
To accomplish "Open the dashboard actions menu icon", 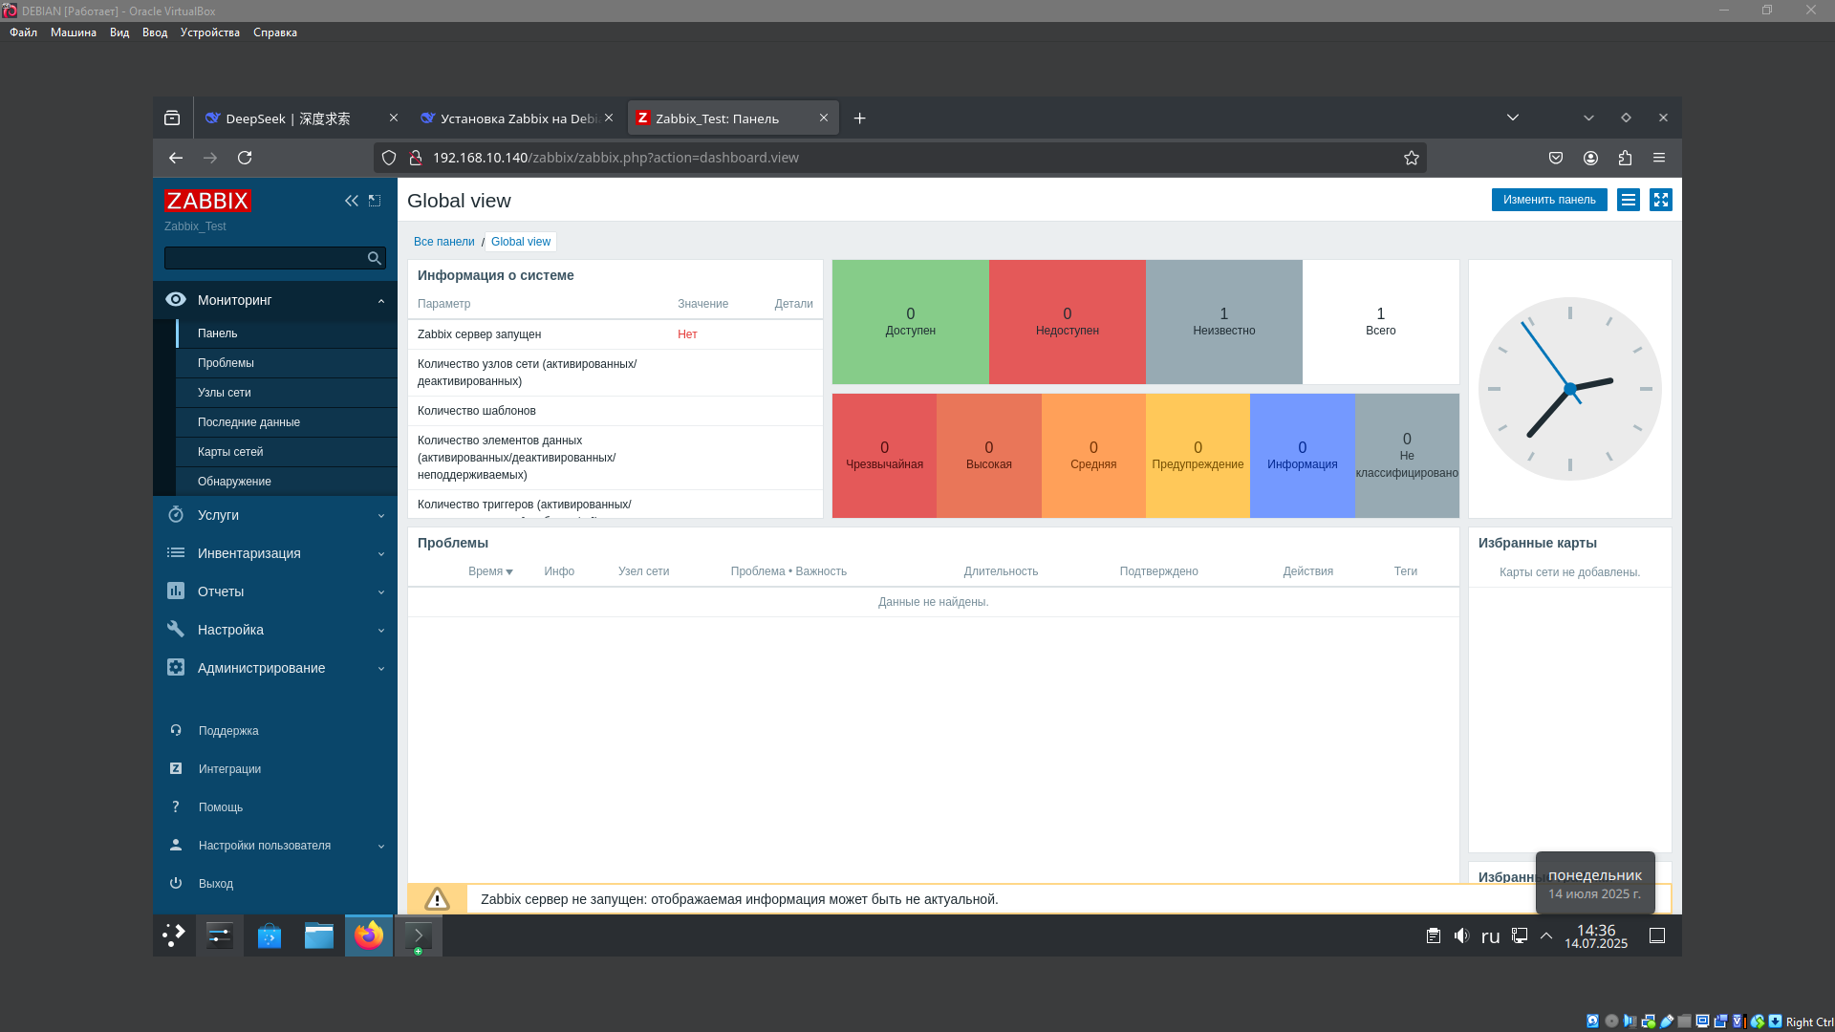I will pos(1629,200).
